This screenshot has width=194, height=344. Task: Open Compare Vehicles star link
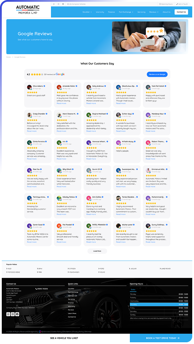tap(76, 4)
